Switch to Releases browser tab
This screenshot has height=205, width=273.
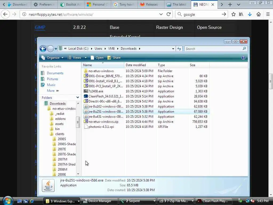[x=151, y=5]
